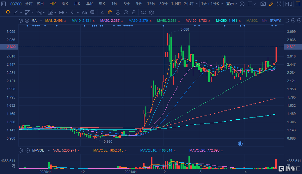Select the polygon shape drawing tool
The image size is (302, 174).
click(x=27, y=12)
